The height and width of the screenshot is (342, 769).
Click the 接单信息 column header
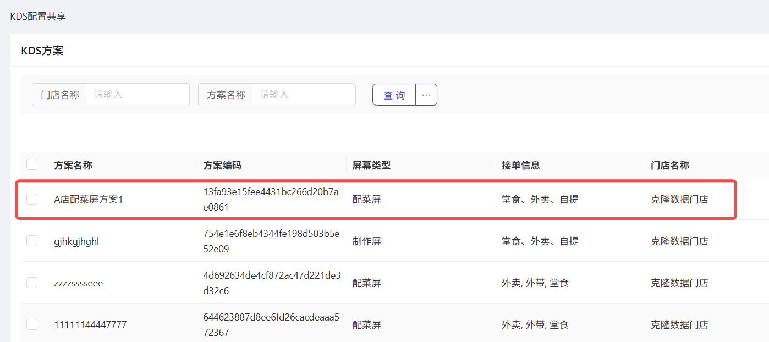(520, 165)
